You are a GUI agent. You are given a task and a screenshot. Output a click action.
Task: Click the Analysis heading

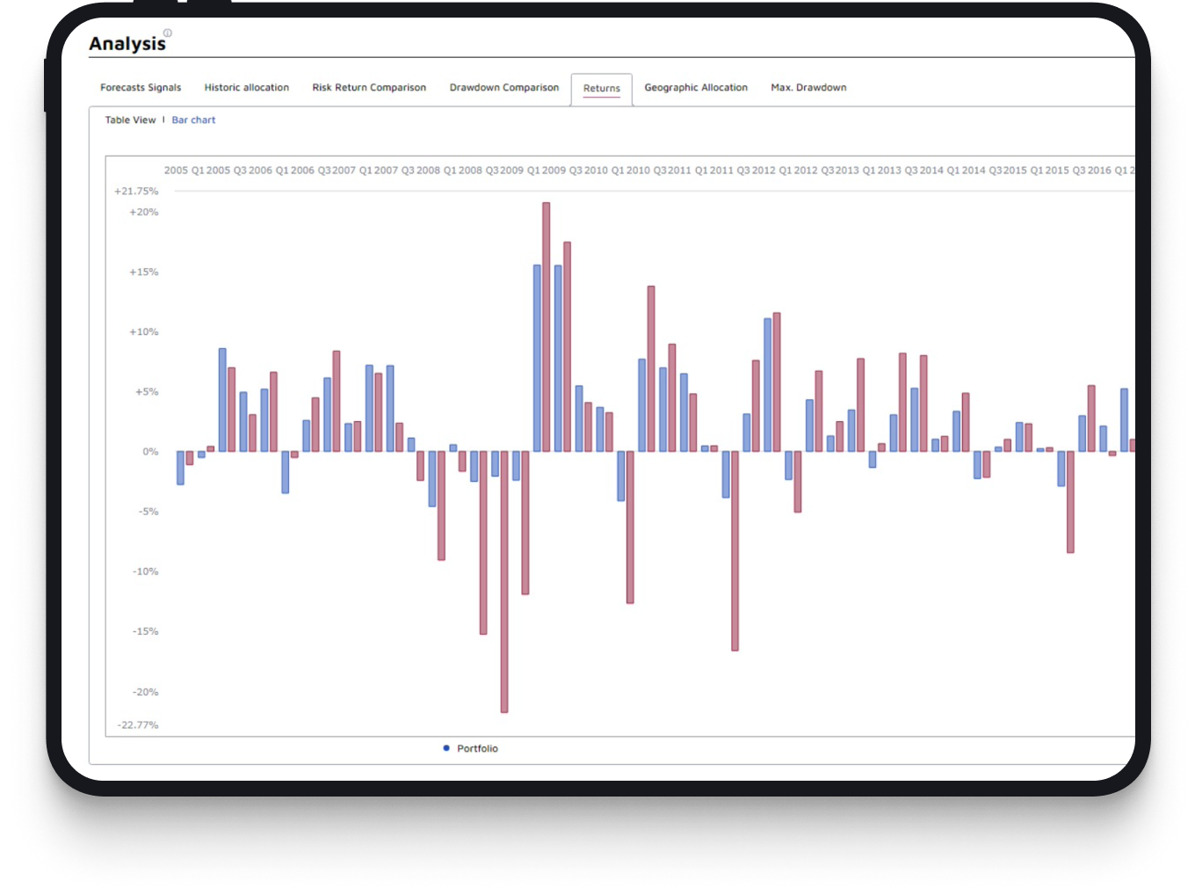tap(127, 44)
